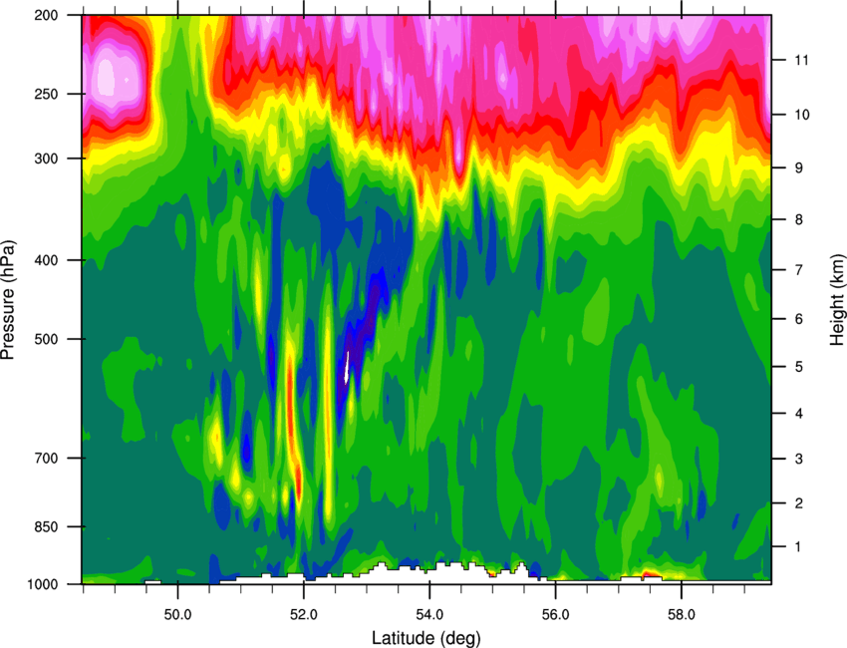
Task: Click the 2 km height label
Action: tap(799, 503)
